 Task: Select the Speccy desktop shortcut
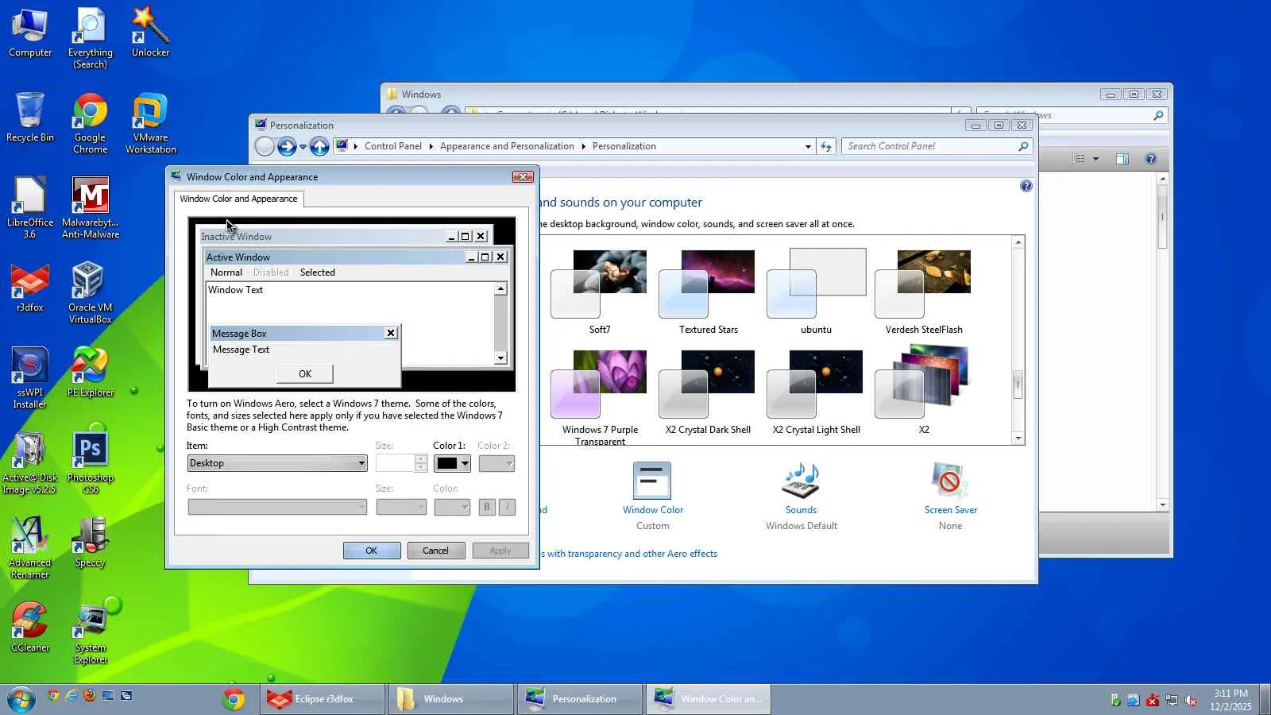[x=90, y=542]
